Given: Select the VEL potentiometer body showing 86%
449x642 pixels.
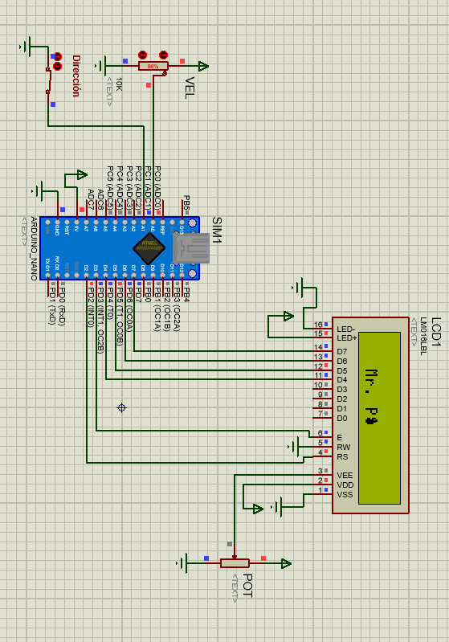Looking at the screenshot, I should (153, 66).
